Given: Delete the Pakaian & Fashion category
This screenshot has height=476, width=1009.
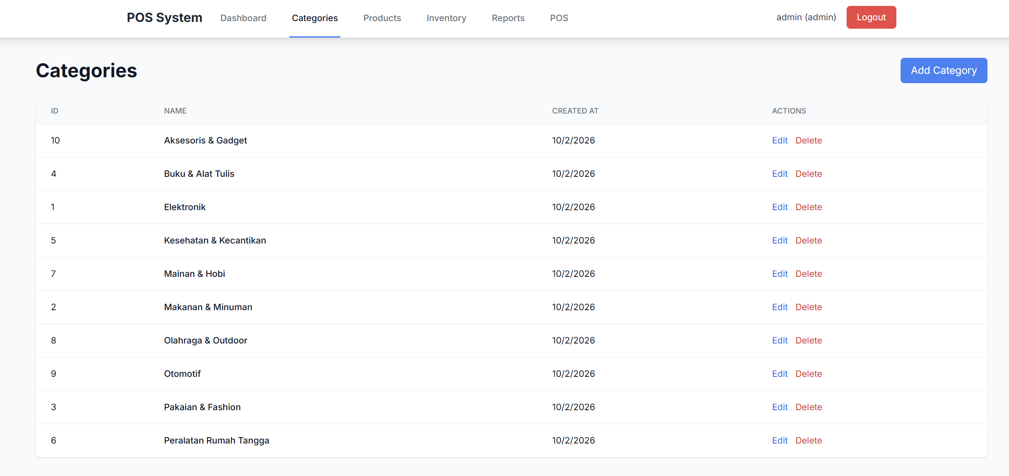Looking at the screenshot, I should (x=809, y=407).
